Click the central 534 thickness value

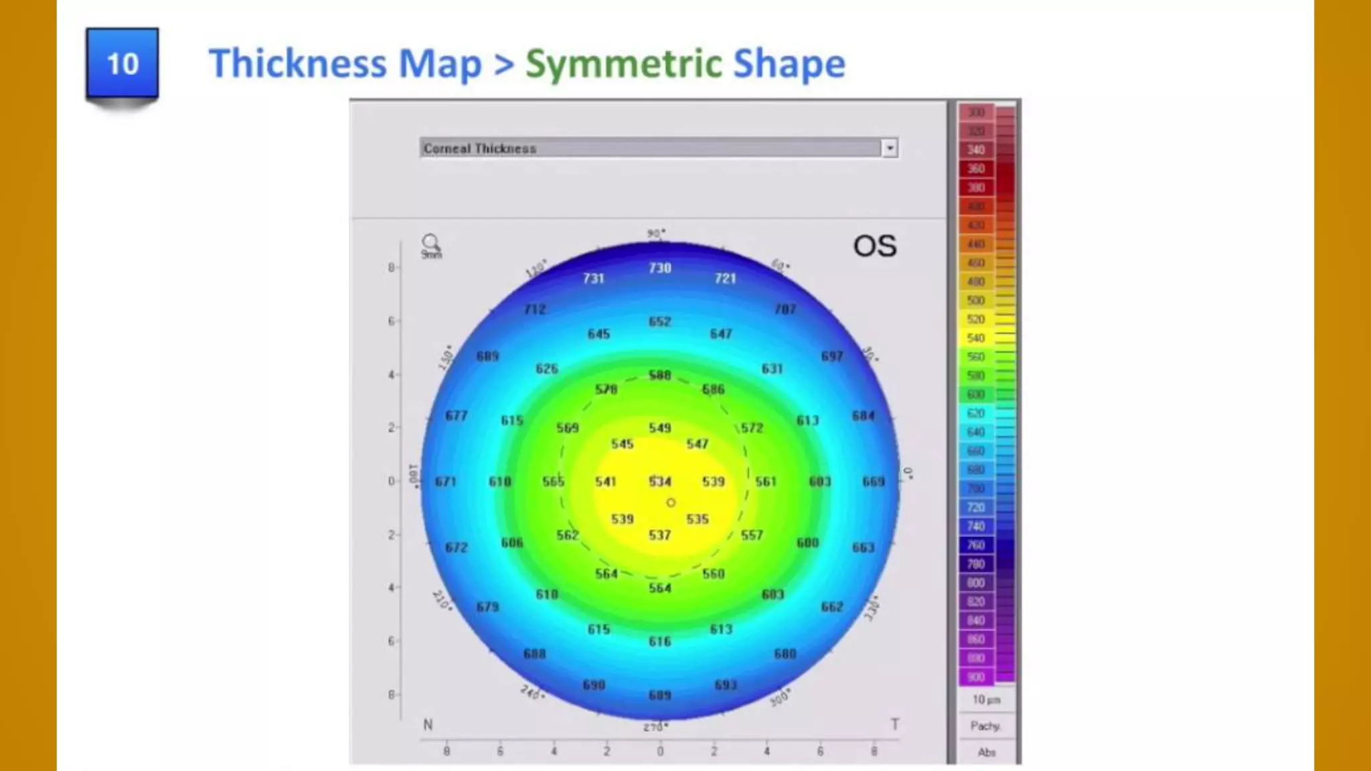point(659,481)
